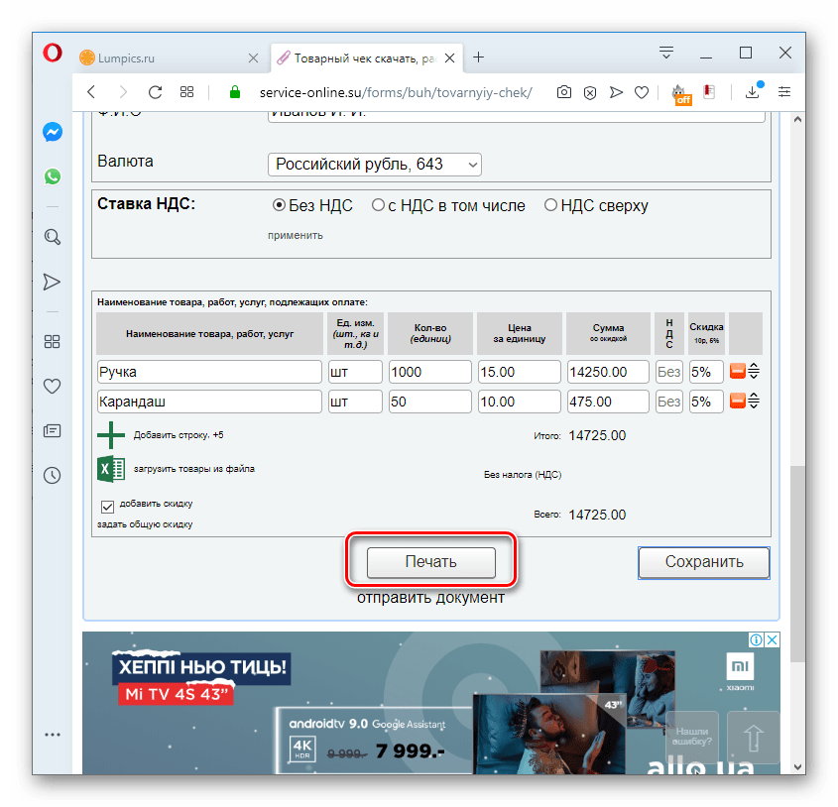Select the 'с НДС в том числе' option

[378, 205]
